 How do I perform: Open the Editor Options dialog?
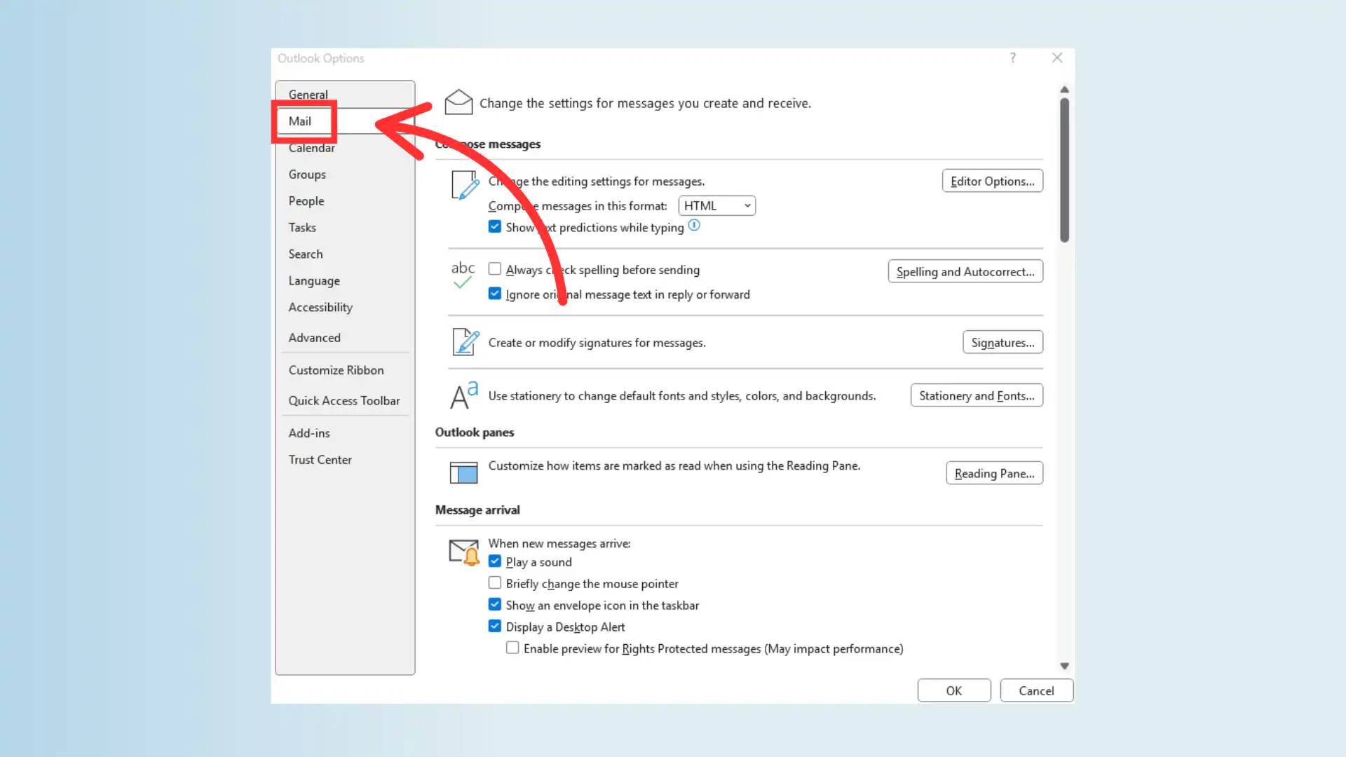point(992,180)
